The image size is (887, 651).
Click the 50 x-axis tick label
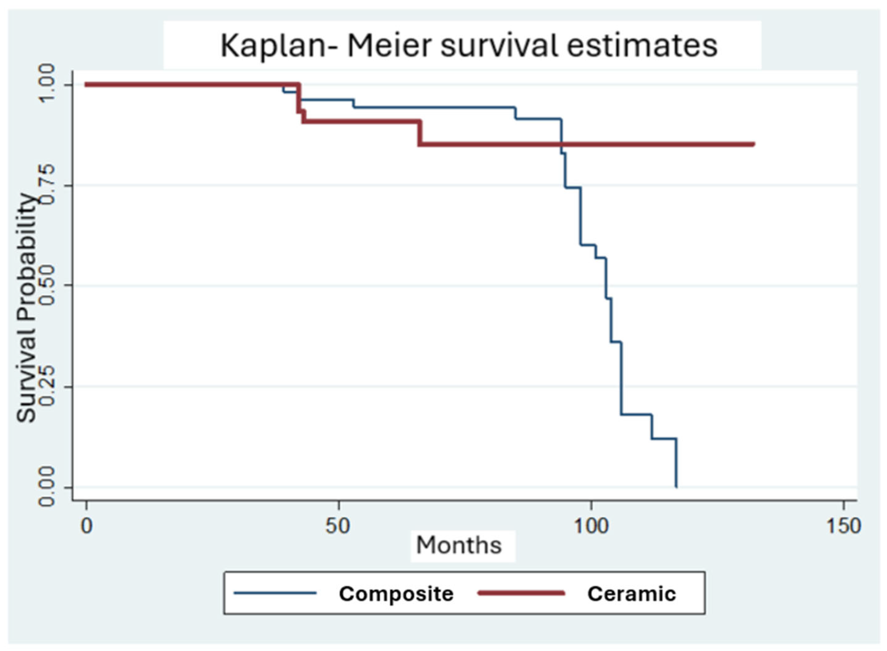(338, 526)
